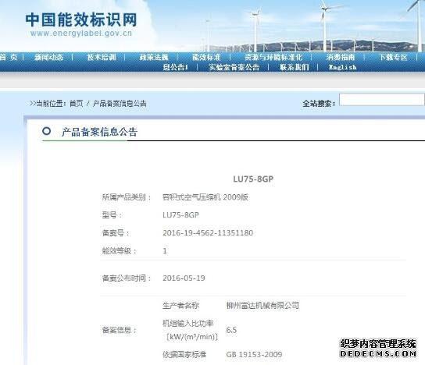Click the 依据国家标准 label

click(184, 354)
